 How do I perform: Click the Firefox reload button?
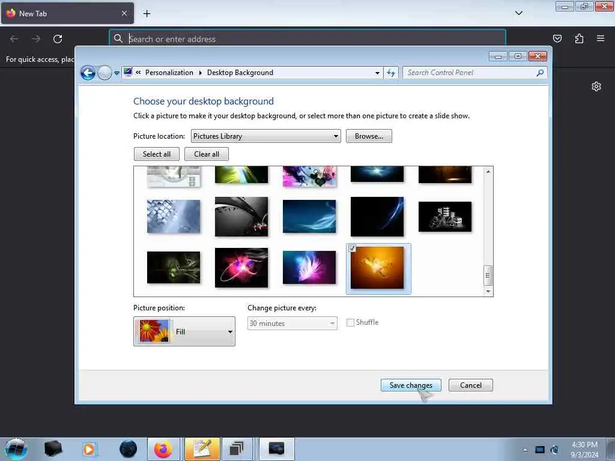click(58, 39)
